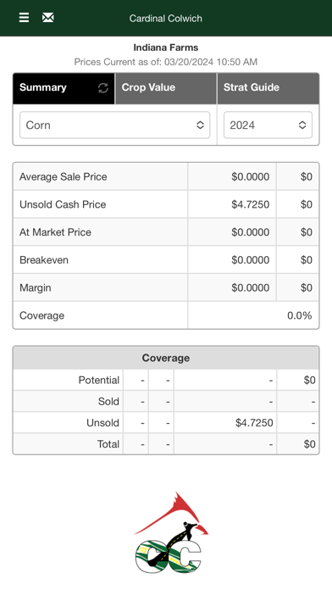Click the Unsold $4.7250 coverage cell
332x590 pixels.
(254, 423)
